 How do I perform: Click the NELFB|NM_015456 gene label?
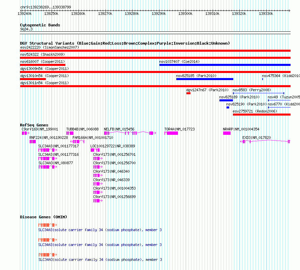[x=119, y=129]
